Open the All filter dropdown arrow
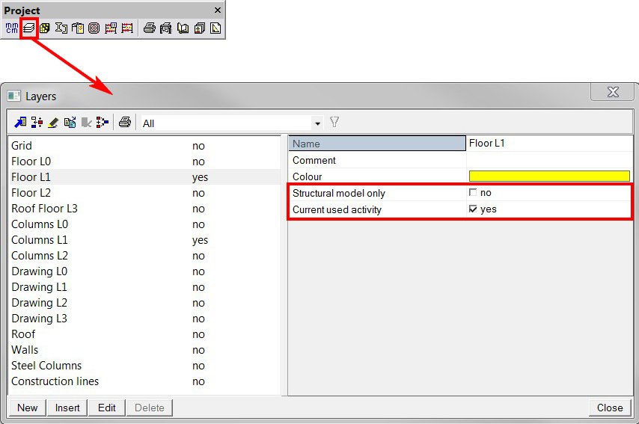The height and width of the screenshot is (424, 639). (317, 123)
